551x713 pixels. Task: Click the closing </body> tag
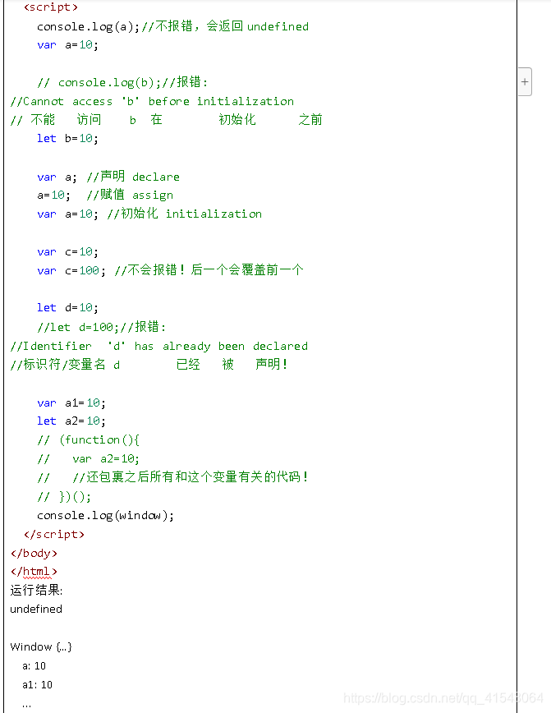34,554
